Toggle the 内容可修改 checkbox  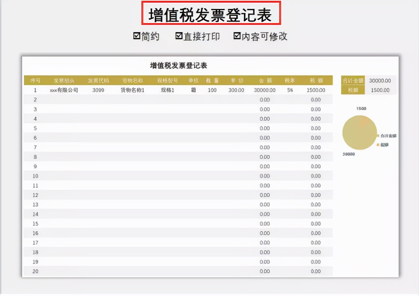237,36
